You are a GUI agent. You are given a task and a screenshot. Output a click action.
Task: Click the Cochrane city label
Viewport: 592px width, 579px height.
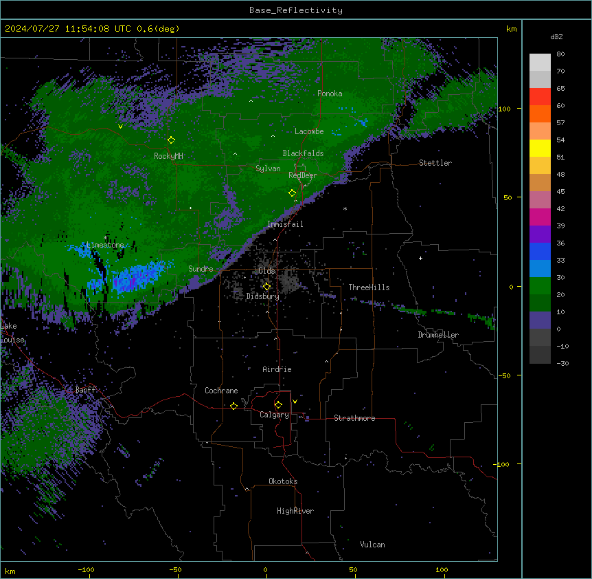point(221,391)
